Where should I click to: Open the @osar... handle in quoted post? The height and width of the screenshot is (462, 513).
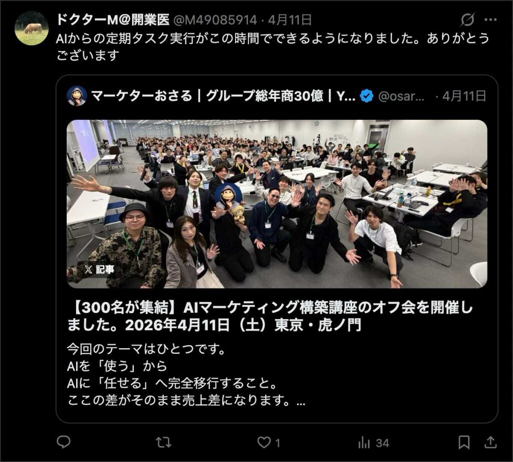click(x=401, y=97)
